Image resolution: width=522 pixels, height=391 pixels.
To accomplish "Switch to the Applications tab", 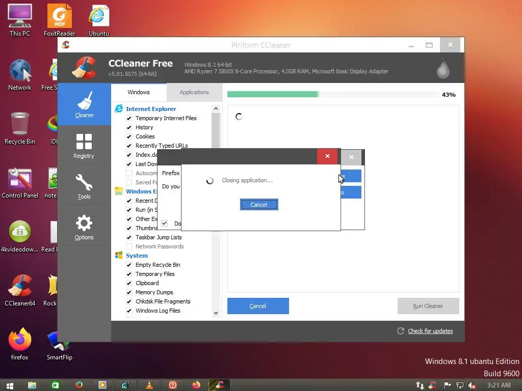I will click(194, 92).
